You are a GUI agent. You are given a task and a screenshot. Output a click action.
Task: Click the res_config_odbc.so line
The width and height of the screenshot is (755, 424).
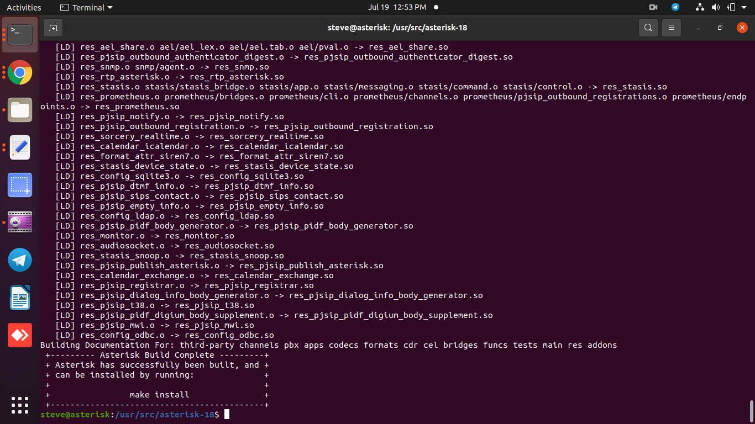coord(165,335)
